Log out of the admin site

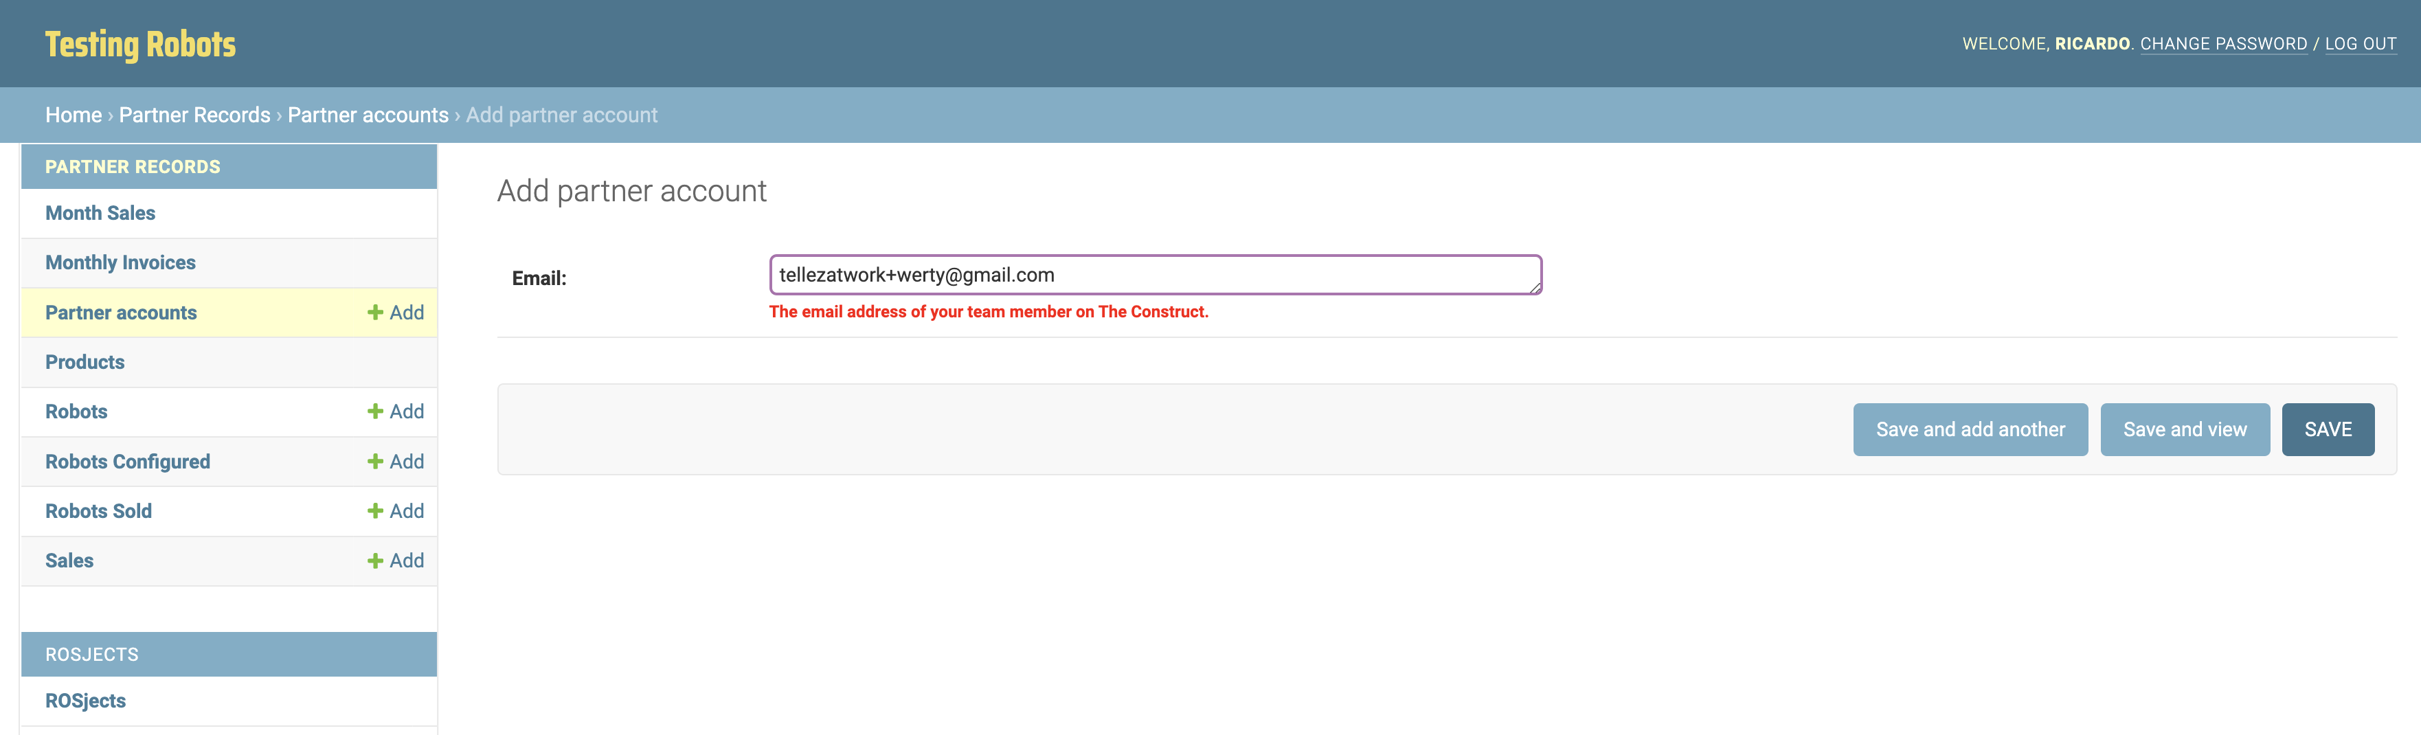coord(2360,44)
